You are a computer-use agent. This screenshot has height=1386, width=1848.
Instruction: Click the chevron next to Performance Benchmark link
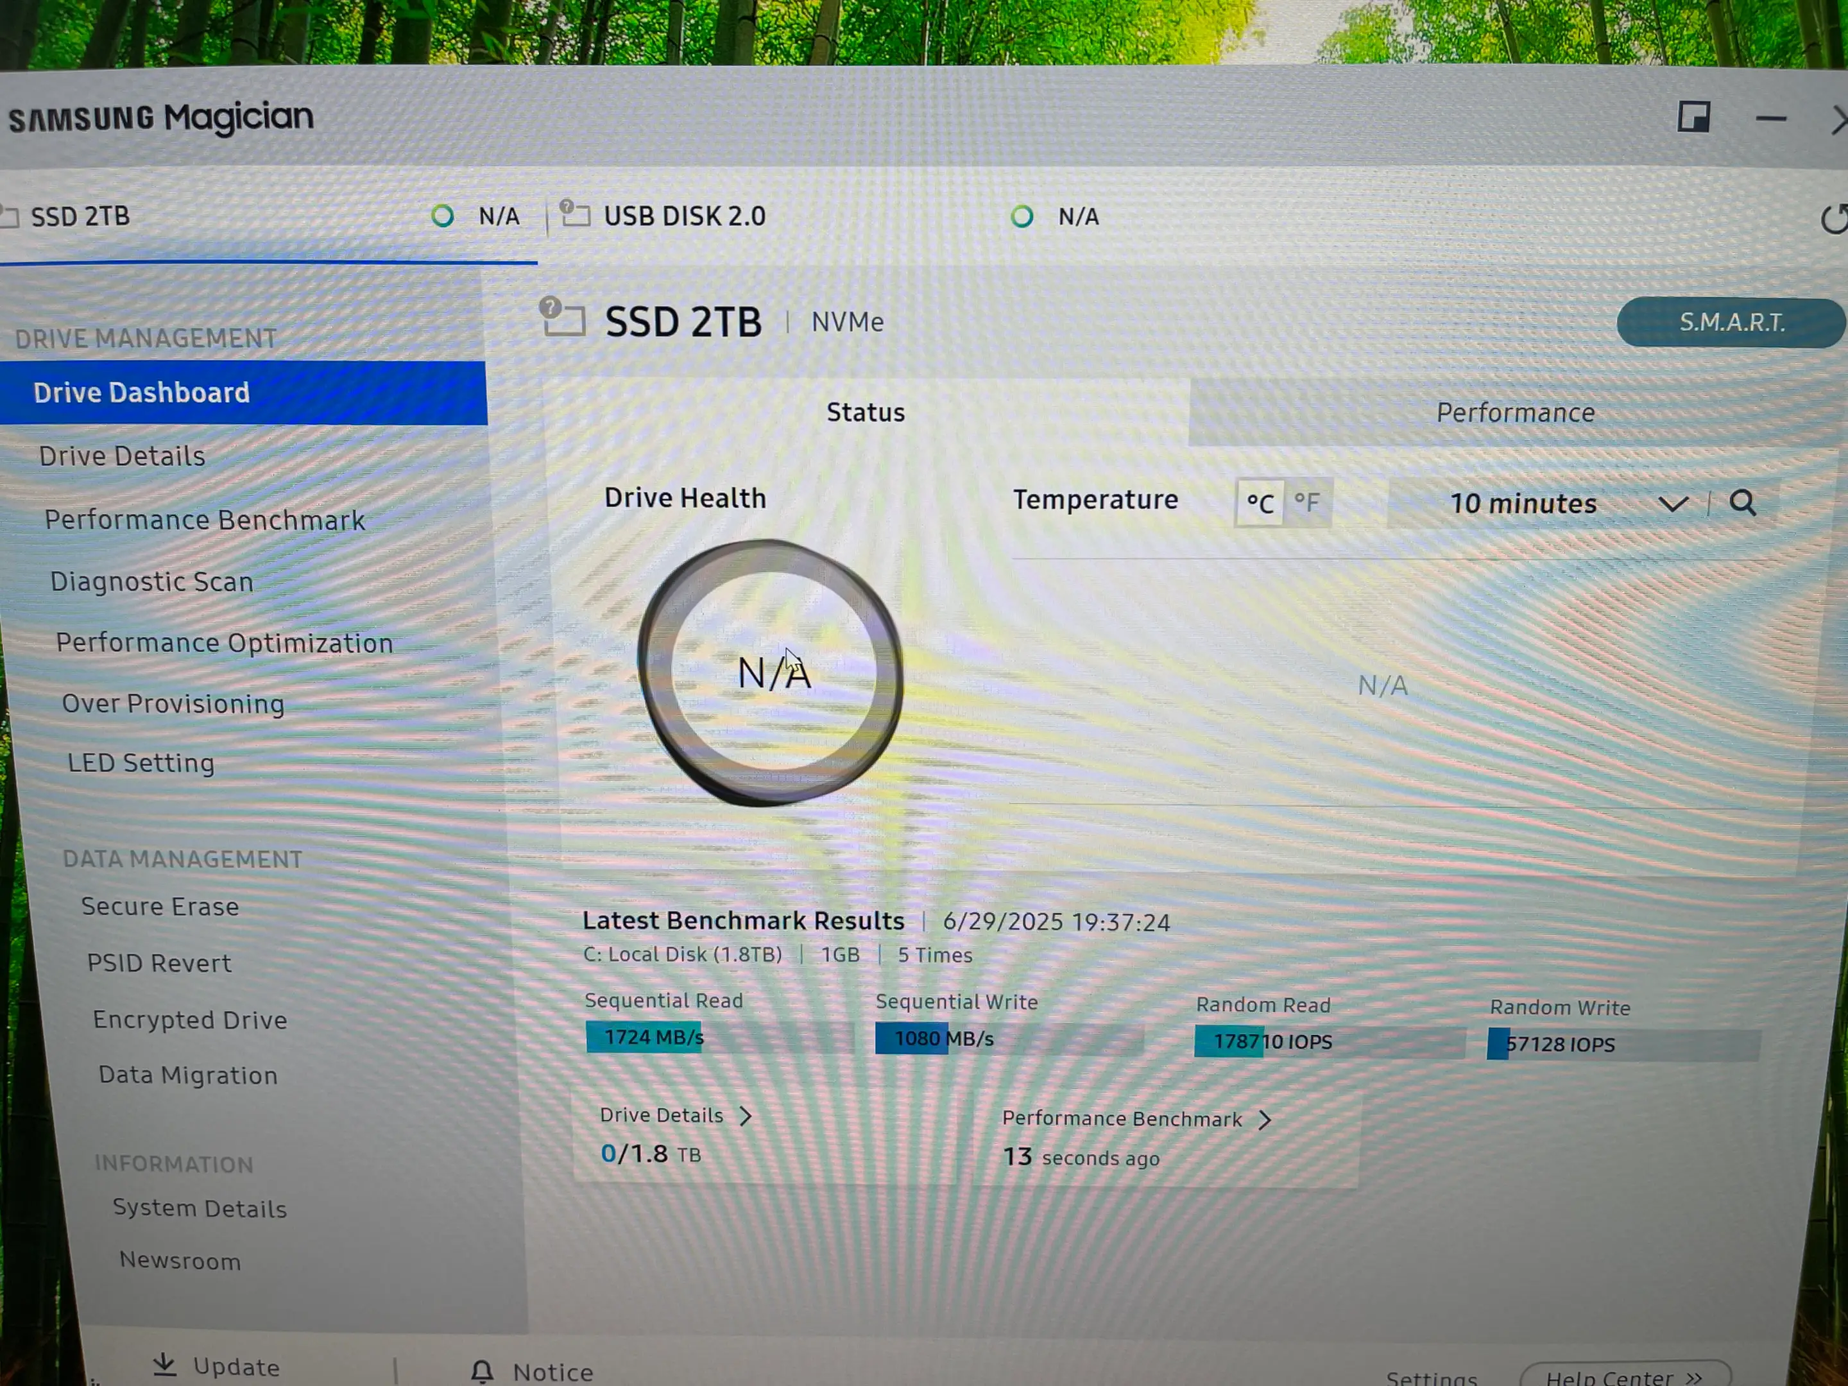[x=1265, y=1120]
